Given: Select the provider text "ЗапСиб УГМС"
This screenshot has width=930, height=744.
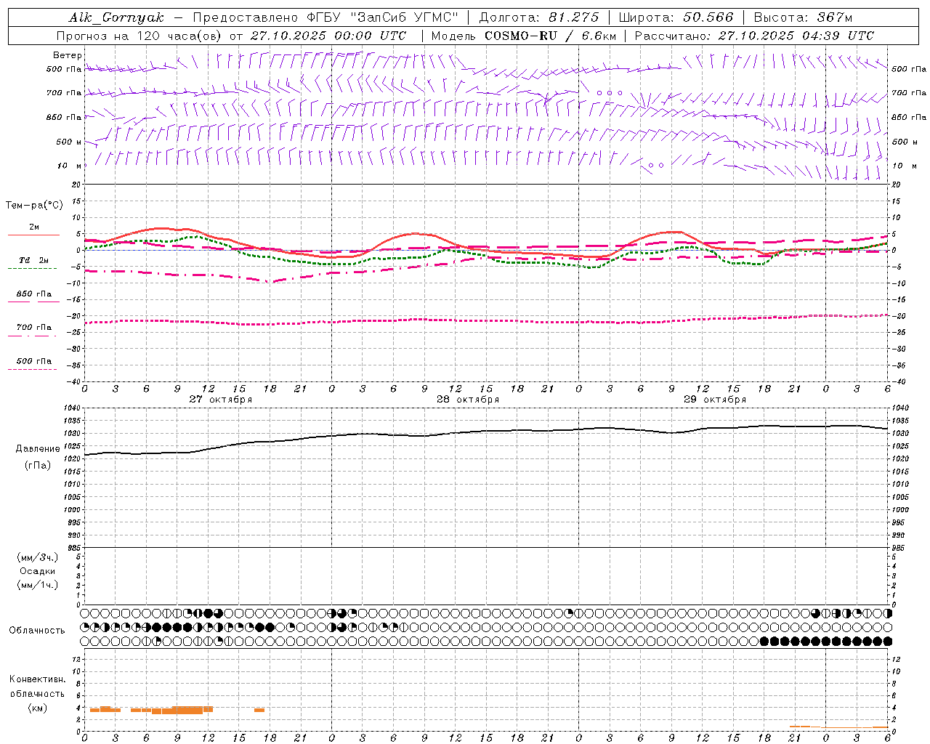Looking at the screenshot, I should pyautogui.click(x=404, y=17).
